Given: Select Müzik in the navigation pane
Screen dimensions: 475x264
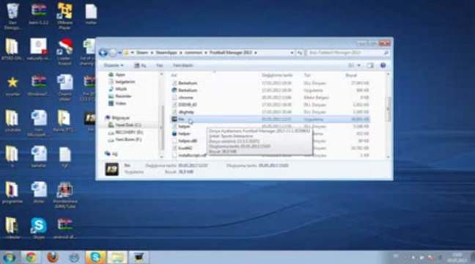Looking at the screenshot, I should click(118, 89).
